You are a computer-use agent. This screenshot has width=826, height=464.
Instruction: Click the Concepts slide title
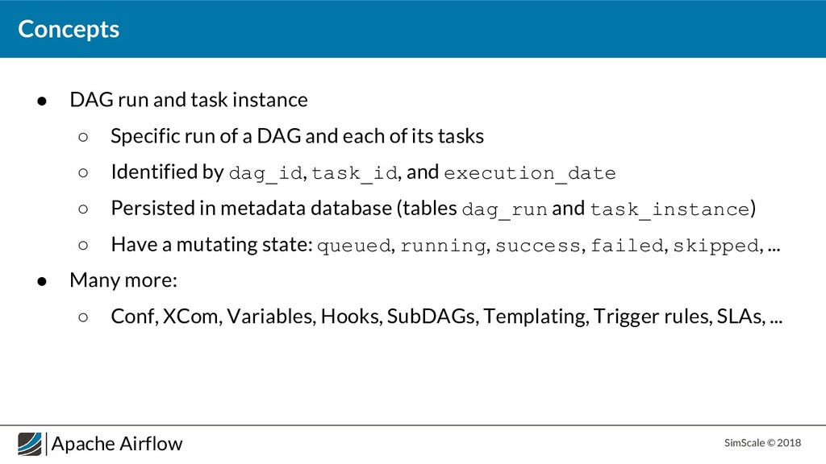pyautogui.click(x=69, y=30)
